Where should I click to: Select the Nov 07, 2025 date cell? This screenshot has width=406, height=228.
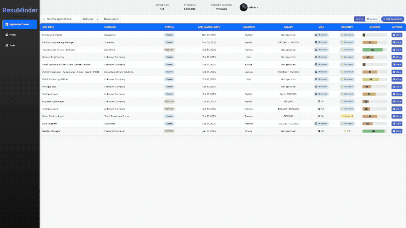[x=208, y=35]
